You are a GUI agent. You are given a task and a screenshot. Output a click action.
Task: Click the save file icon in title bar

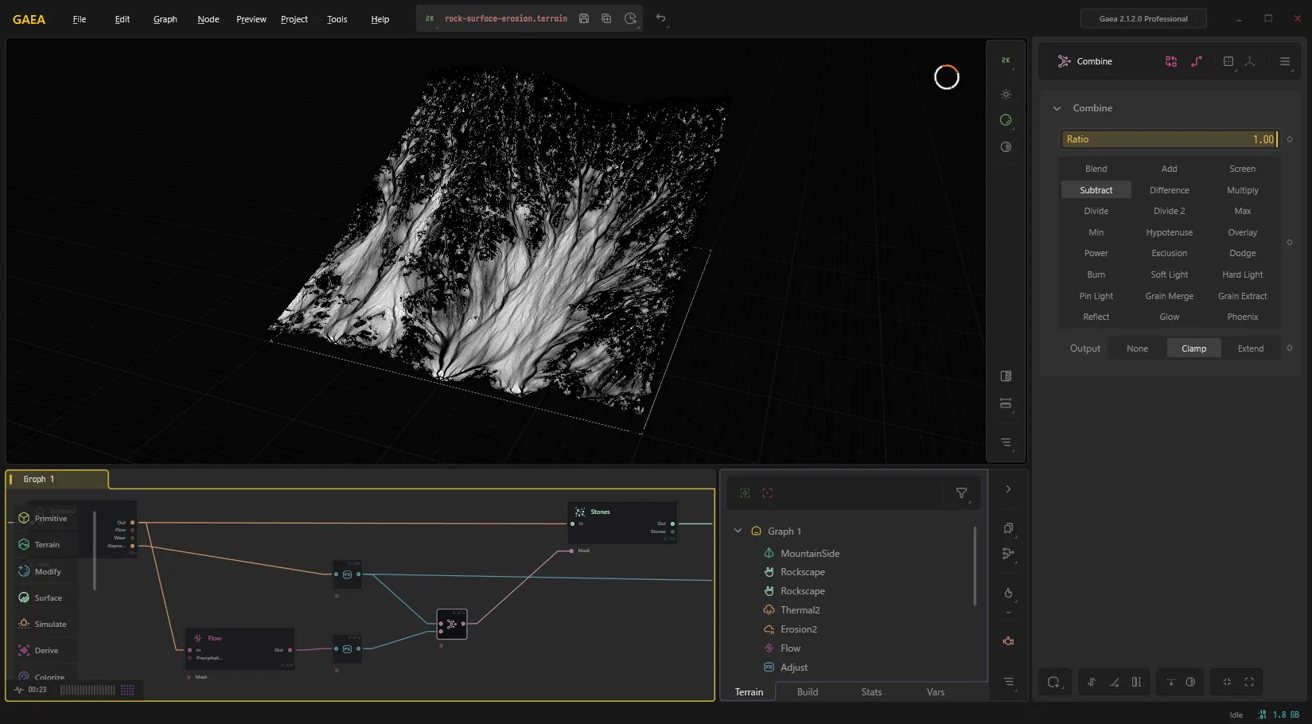(x=584, y=18)
